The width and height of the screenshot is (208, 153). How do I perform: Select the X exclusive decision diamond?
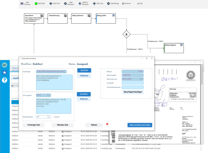pyautogui.click(x=126, y=34)
